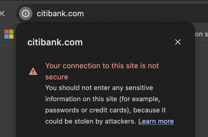Click the "could be stolen by attackers" text
208x137 pixels.
click(90, 121)
